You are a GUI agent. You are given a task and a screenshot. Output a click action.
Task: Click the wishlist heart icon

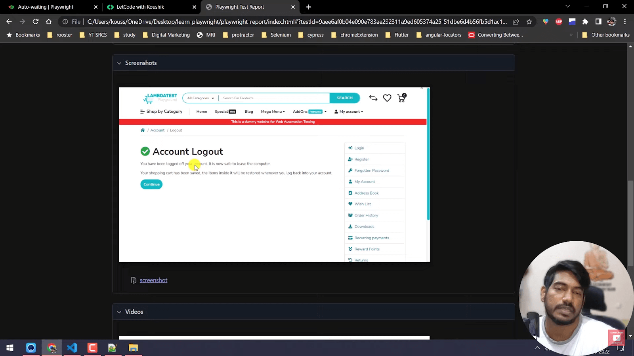point(387,98)
